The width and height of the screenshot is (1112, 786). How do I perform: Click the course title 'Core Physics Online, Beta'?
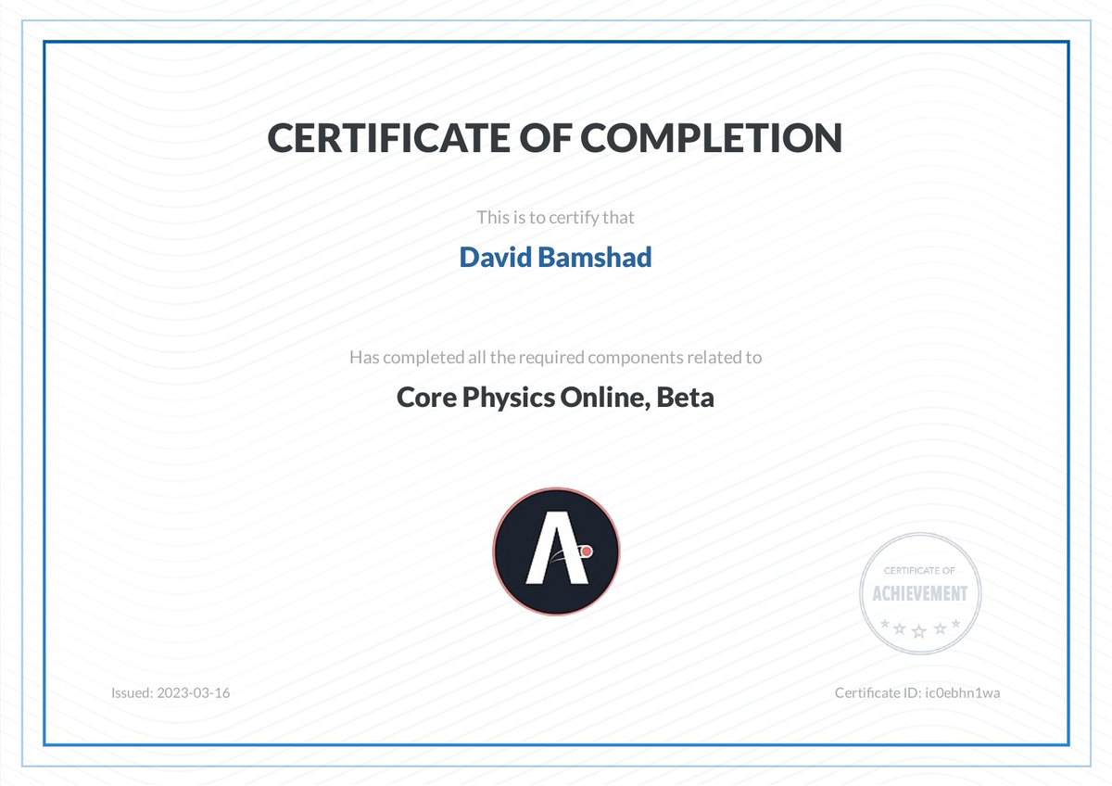[556, 398]
